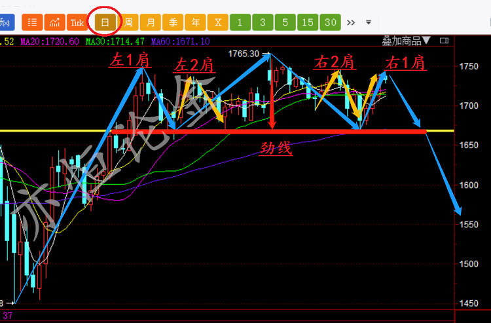The image size is (491, 323).
Task: Click the 1500 price axis label
Action: point(469,264)
